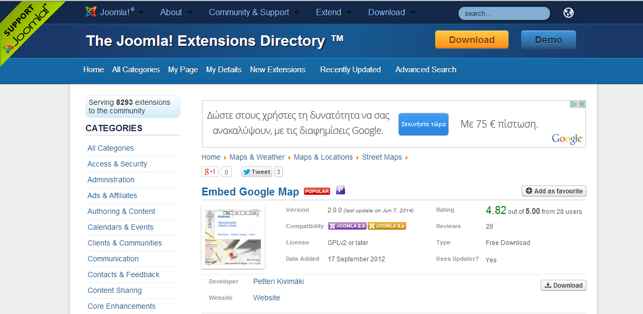This screenshot has height=314, width=643.
Task: Click the search input field
Action: click(504, 13)
